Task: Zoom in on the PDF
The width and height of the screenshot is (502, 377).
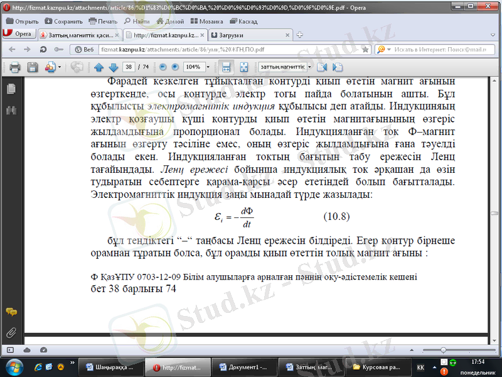Action: click(175, 67)
